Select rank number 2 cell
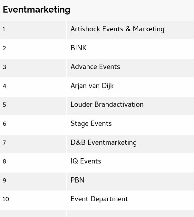 (4, 49)
